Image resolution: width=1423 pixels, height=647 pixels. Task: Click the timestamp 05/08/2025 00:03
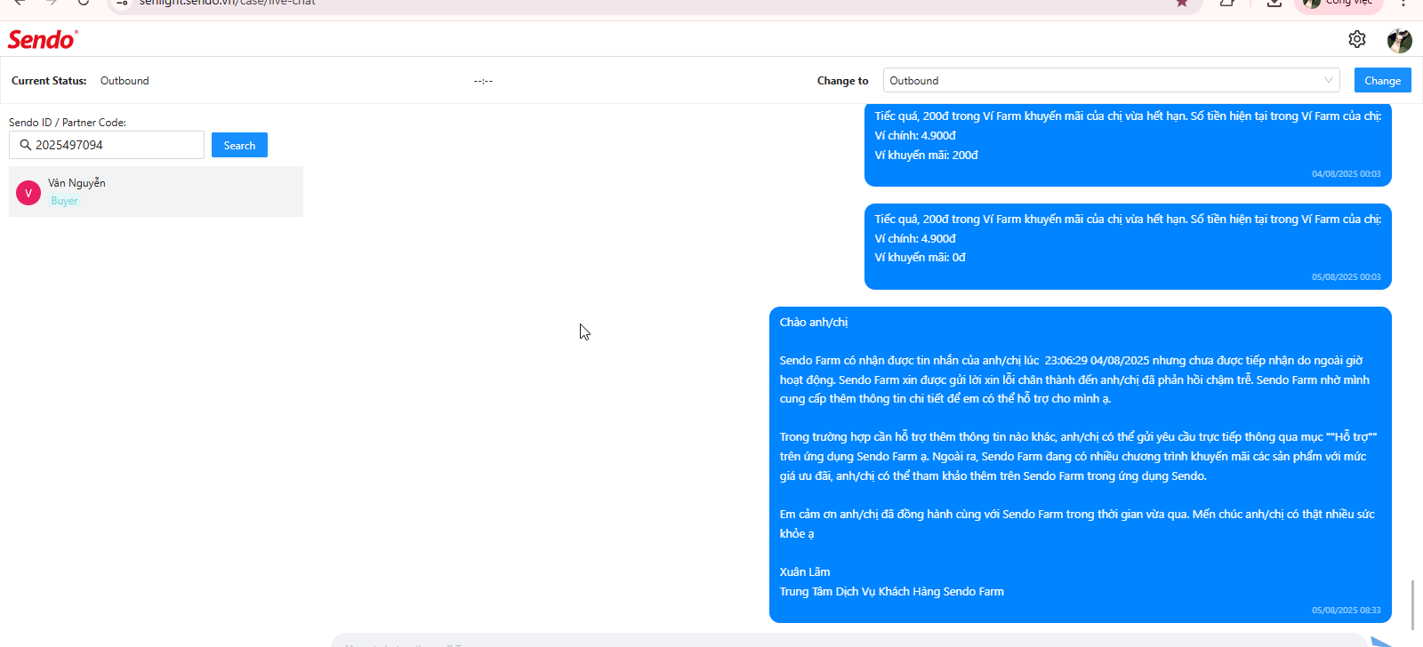tap(1346, 277)
